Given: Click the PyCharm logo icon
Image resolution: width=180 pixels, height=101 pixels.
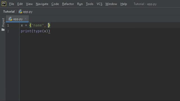Looking at the screenshot, I should [4, 4].
